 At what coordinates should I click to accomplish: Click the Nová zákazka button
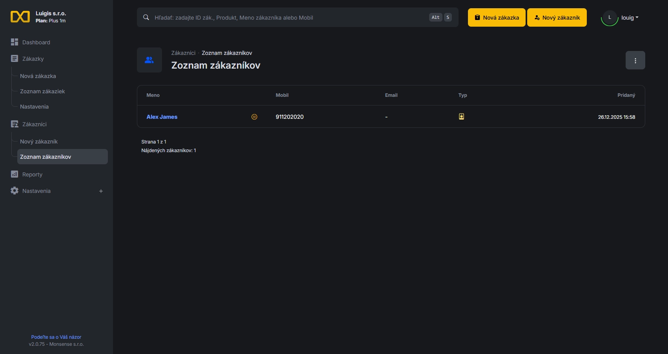click(496, 17)
